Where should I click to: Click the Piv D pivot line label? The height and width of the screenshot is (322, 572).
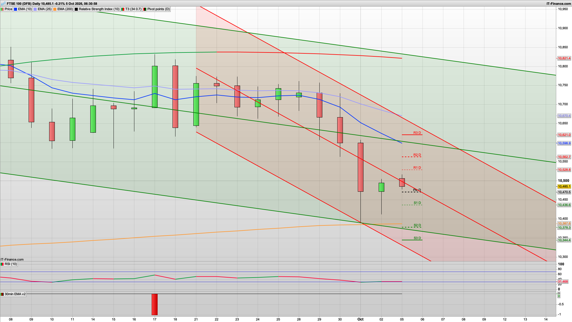417,190
